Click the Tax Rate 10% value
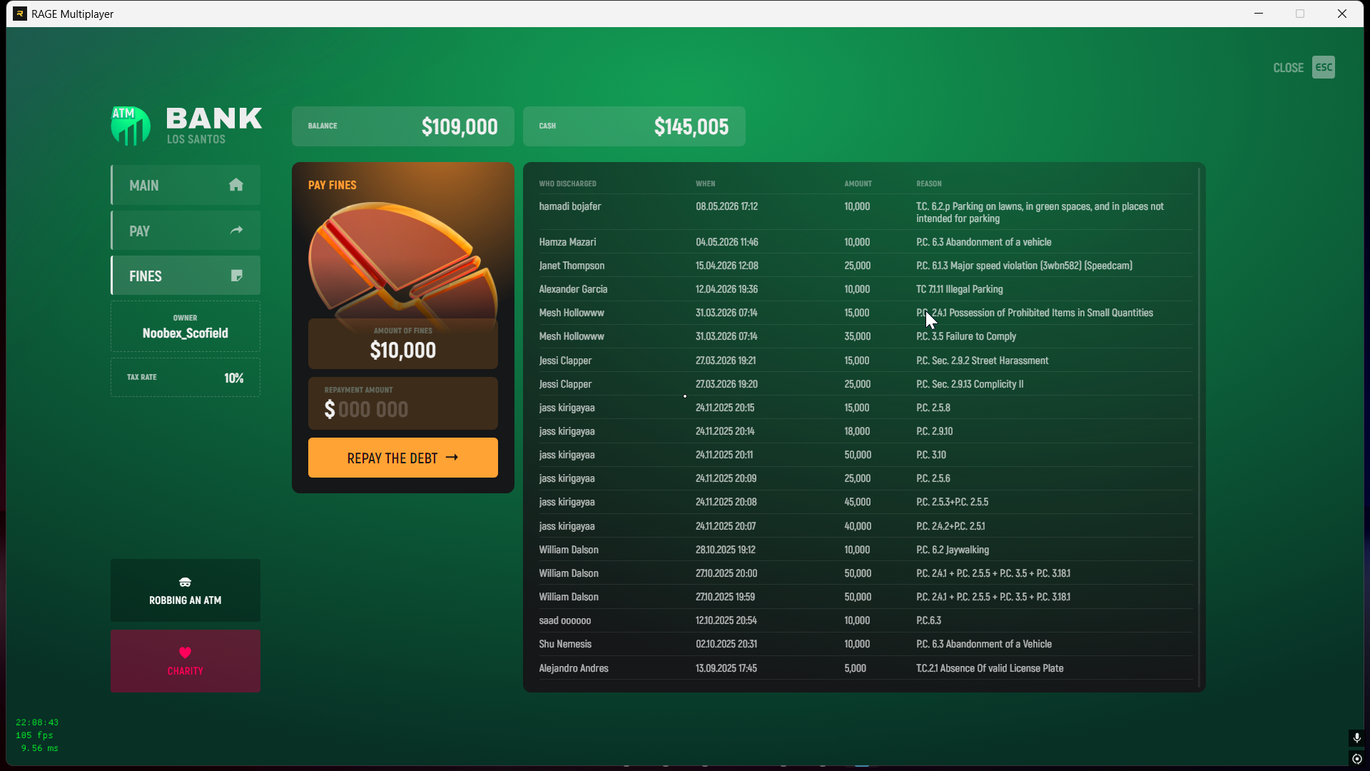 pos(234,378)
